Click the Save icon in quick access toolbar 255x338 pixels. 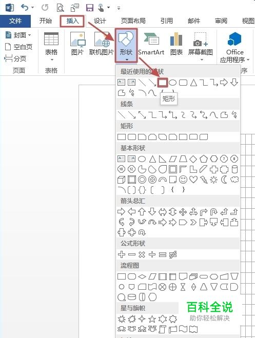90,8
